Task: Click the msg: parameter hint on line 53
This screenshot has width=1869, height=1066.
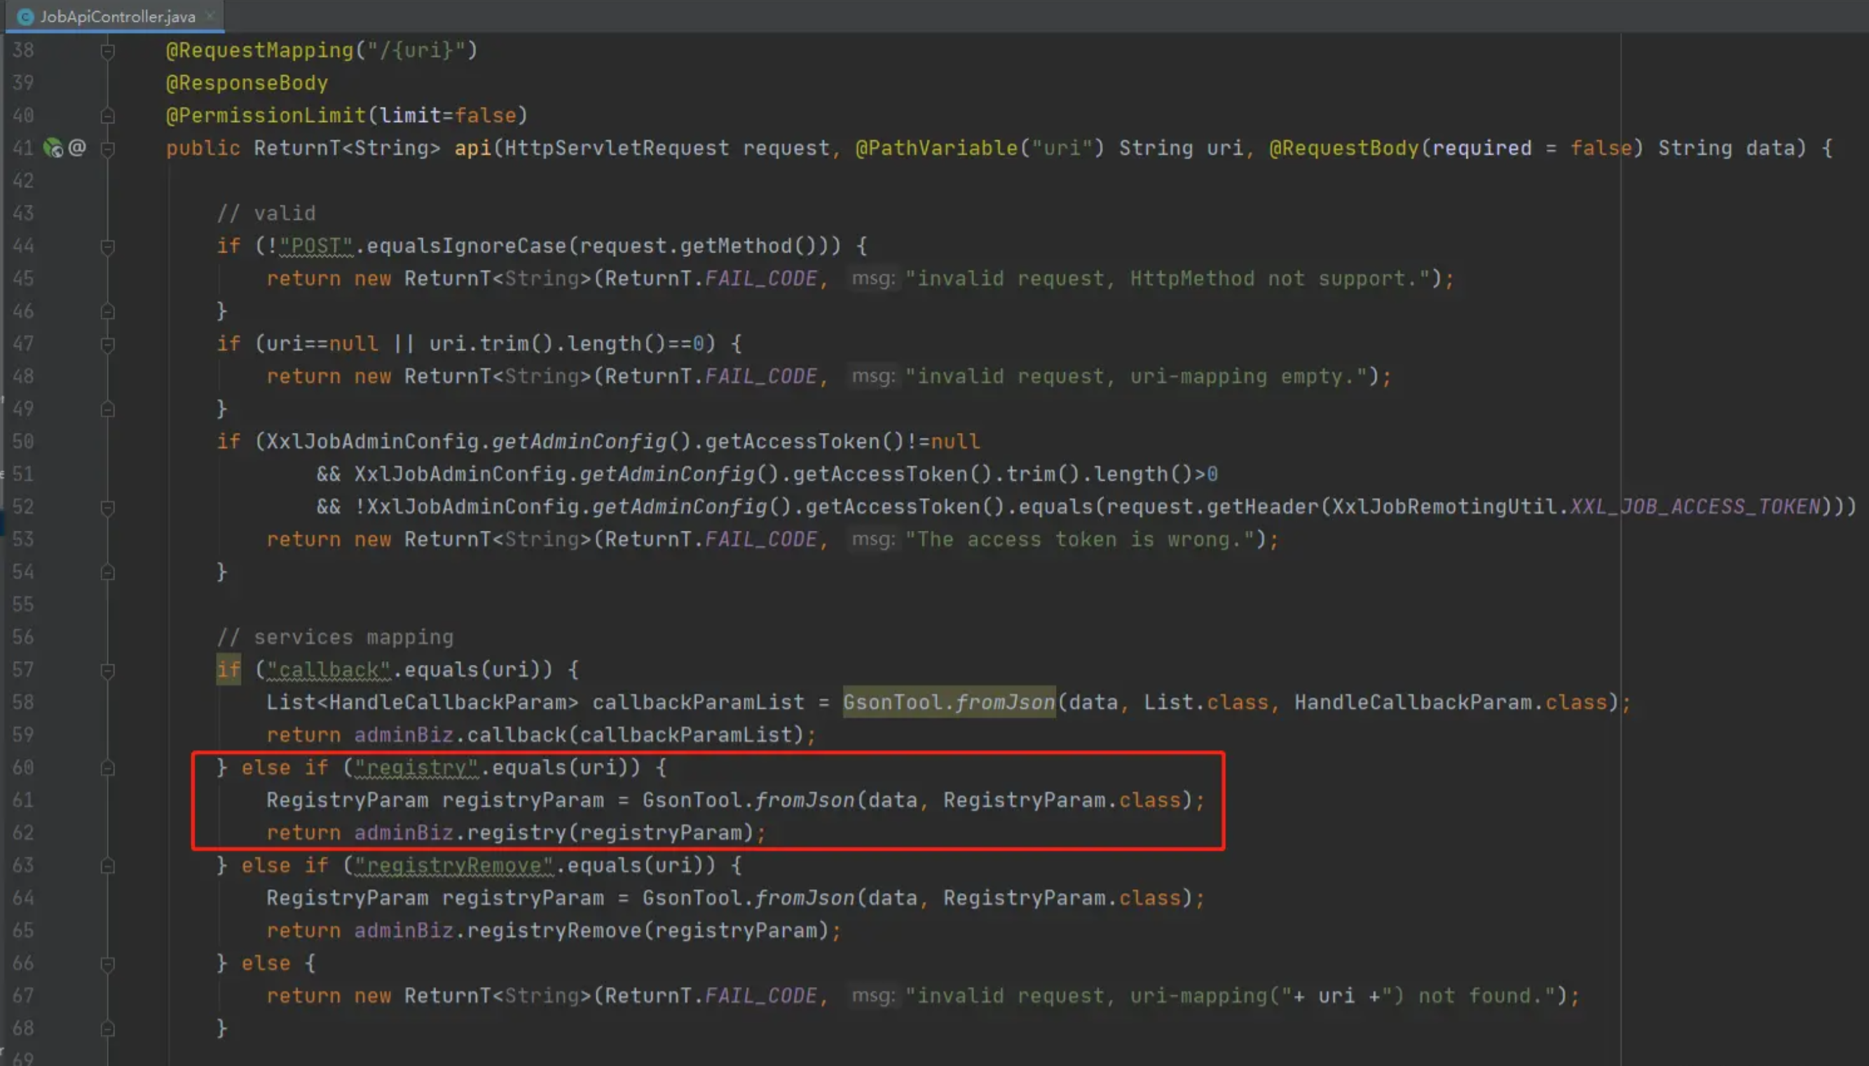Action: click(873, 540)
